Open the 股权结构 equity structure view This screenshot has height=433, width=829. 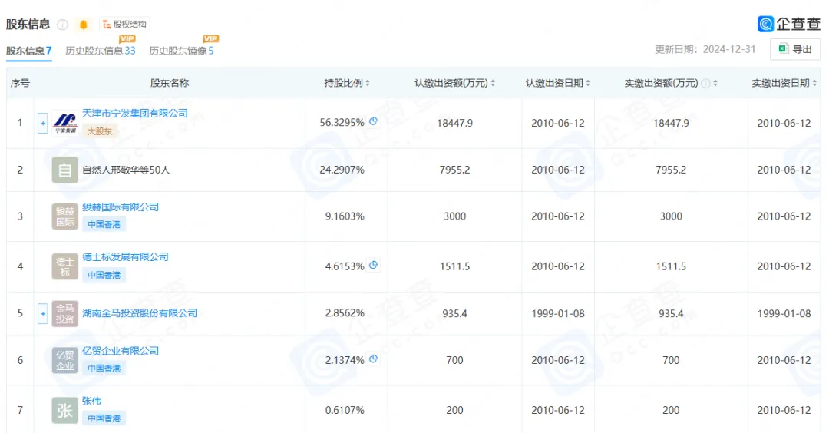click(124, 25)
